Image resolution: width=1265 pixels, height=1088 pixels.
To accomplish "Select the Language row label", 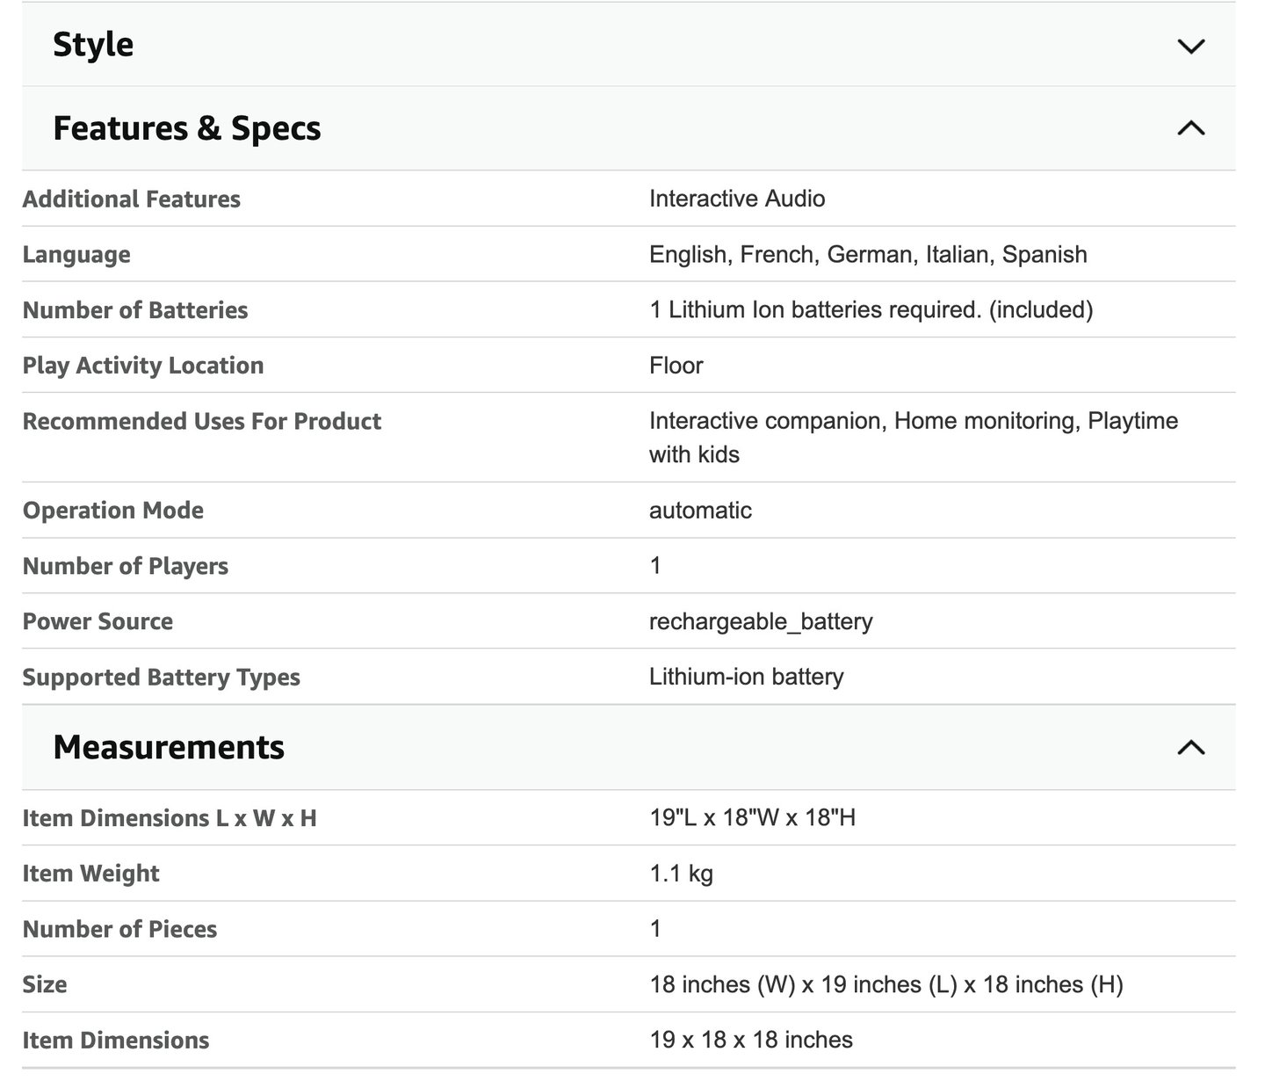I will pyautogui.click(x=76, y=255).
